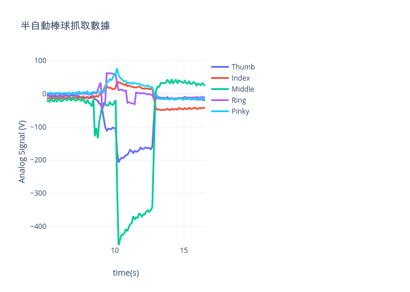Toggle the Middle trace legend label

[242, 89]
